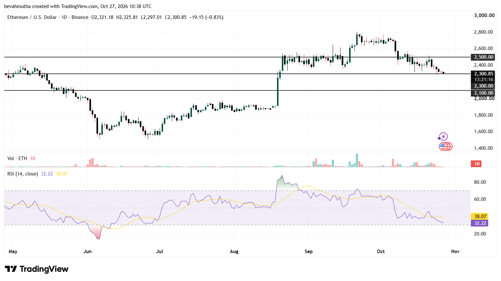Image resolution: width=501 pixels, height=281 pixels.
Task: Click the TradingView logo at the bottom
Action: click(37, 269)
